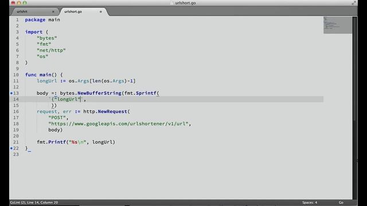Click the fmt.Printf statement
The height and width of the screenshot is (206, 367).
click(76, 142)
